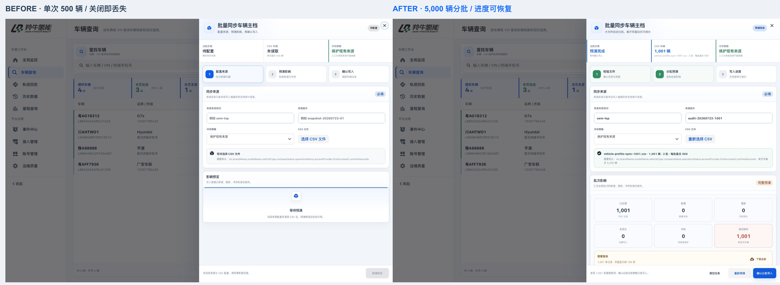
Task: Open 车辆查询 menu item in AFTER sidebar
Action: pyautogui.click(x=423, y=72)
